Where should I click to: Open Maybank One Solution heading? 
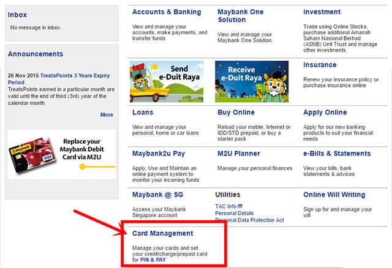pyautogui.click(x=240, y=16)
